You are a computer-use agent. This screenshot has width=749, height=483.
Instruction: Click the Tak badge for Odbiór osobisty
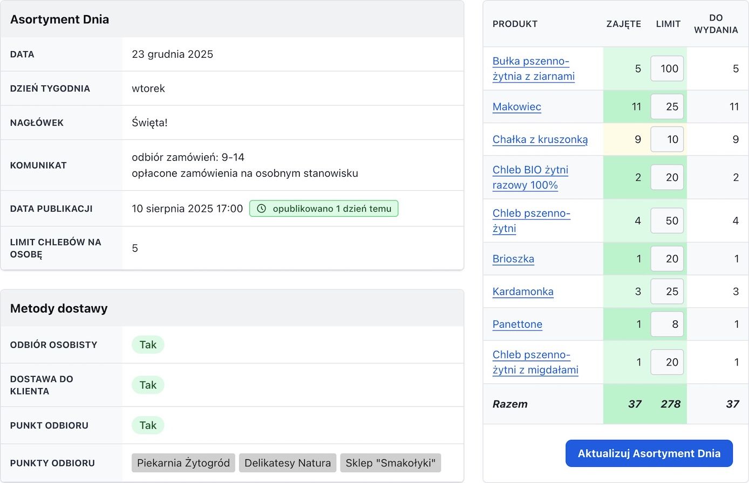coord(148,345)
